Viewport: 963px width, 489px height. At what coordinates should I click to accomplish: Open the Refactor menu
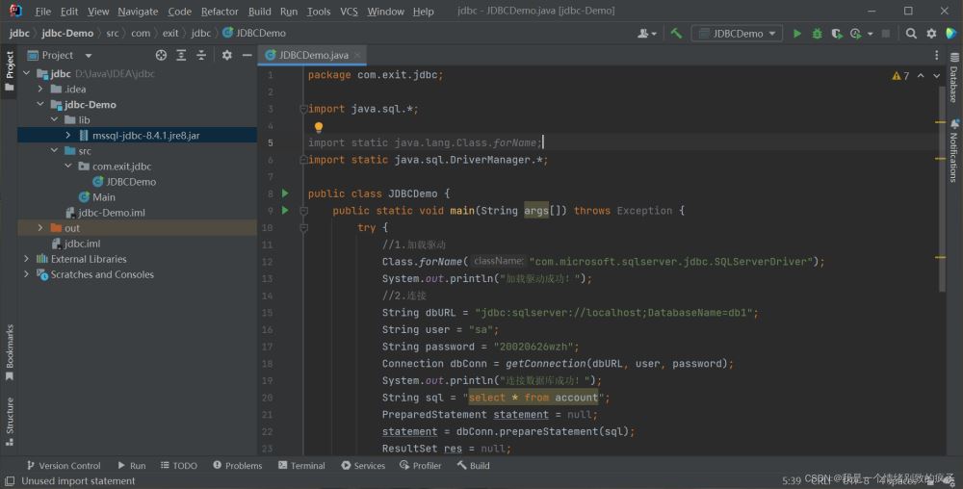[x=220, y=12]
